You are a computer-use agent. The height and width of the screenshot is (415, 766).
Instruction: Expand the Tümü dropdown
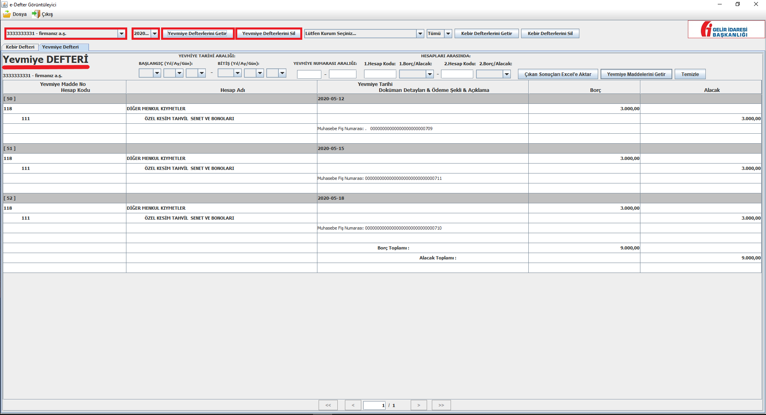pyautogui.click(x=448, y=34)
